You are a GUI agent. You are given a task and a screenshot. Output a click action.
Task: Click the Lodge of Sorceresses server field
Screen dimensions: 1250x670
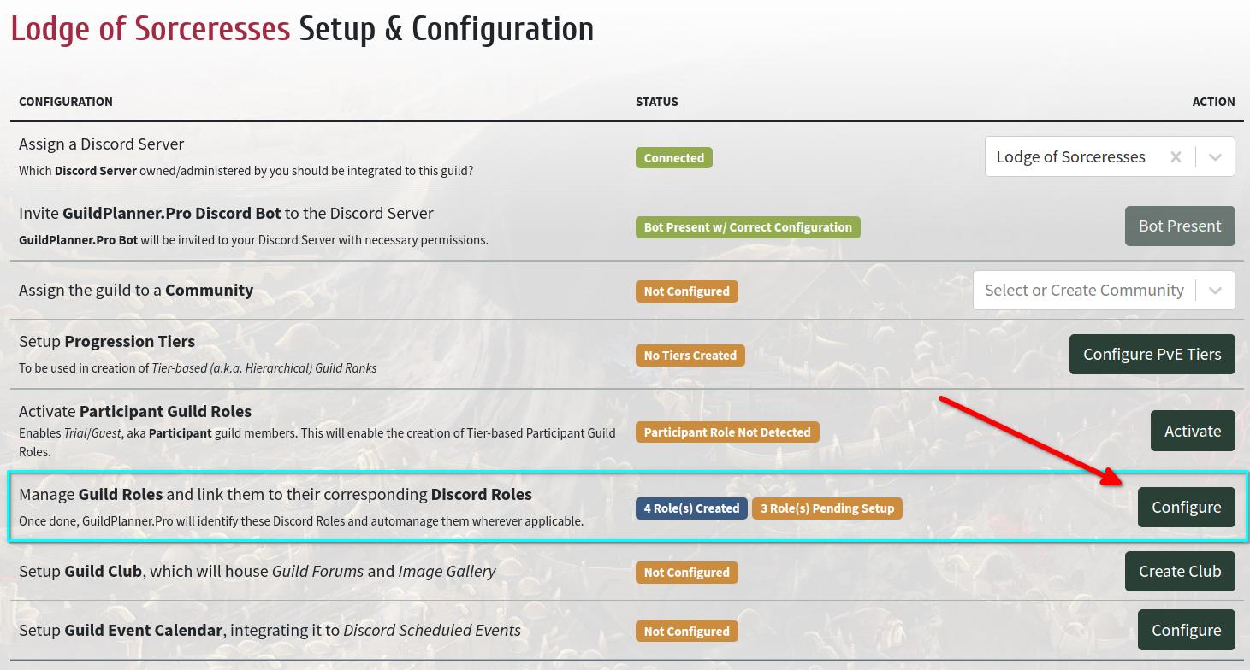point(1110,157)
